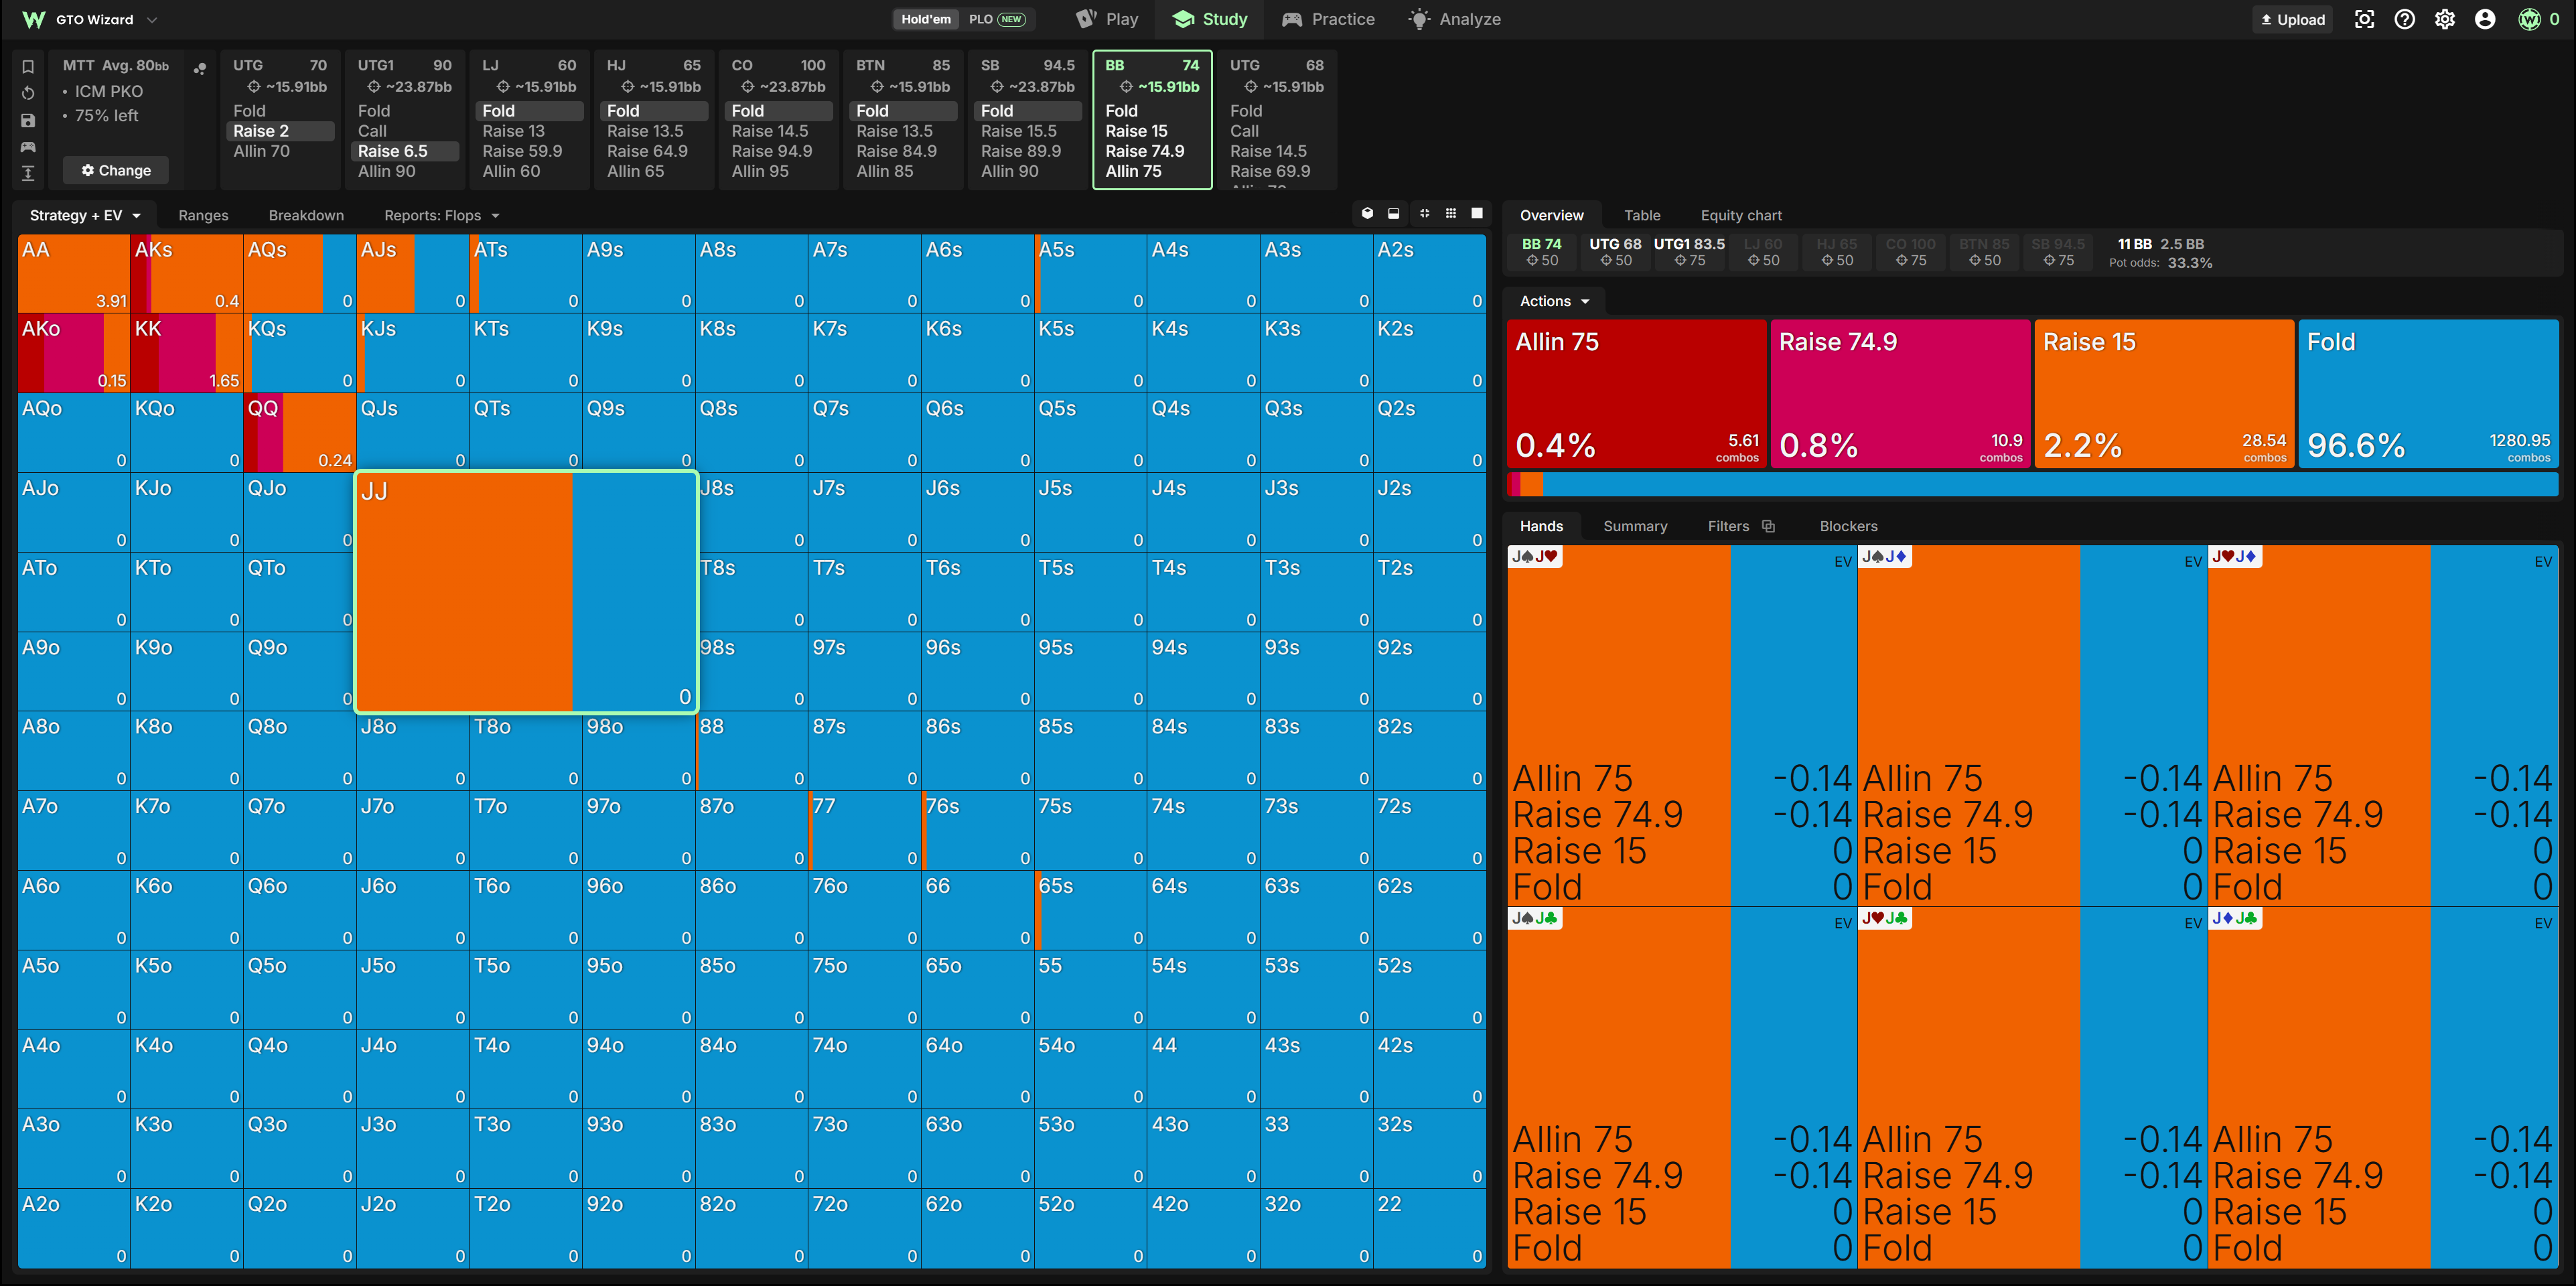The height and width of the screenshot is (1286, 2576).
Task: Expand the Actions dropdown in overview panel
Action: tap(1554, 301)
